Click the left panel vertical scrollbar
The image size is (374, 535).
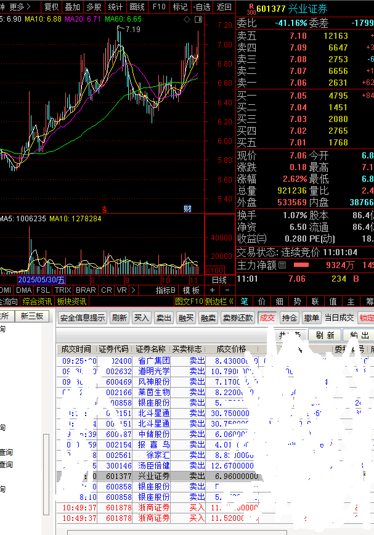pos(46,474)
